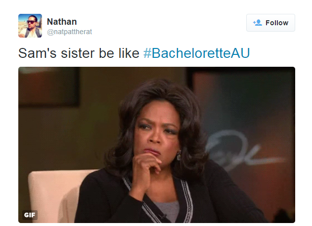Open the #BacheloretteAU hashtag
The image size is (312, 226).
(x=196, y=53)
